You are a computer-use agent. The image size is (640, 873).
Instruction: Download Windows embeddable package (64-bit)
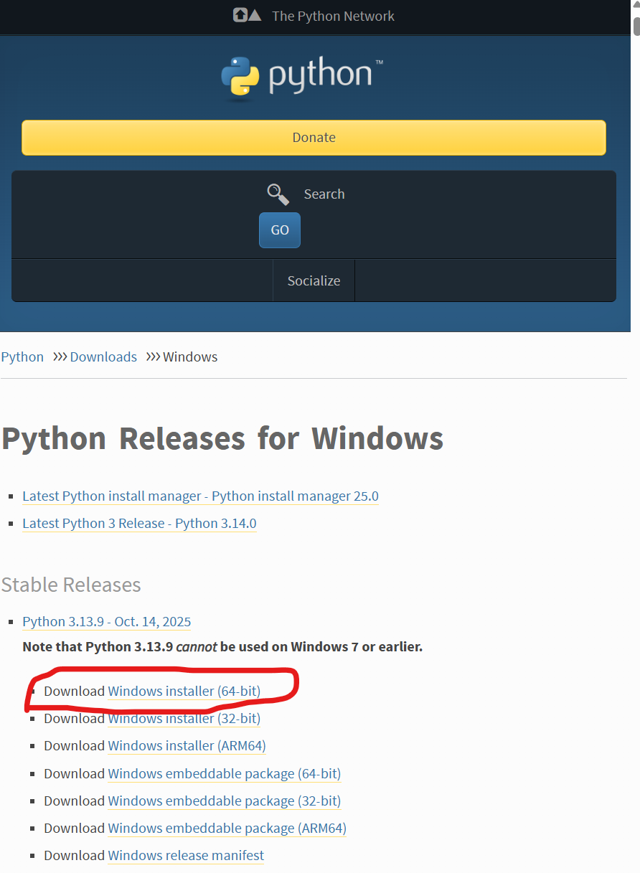[x=224, y=774]
